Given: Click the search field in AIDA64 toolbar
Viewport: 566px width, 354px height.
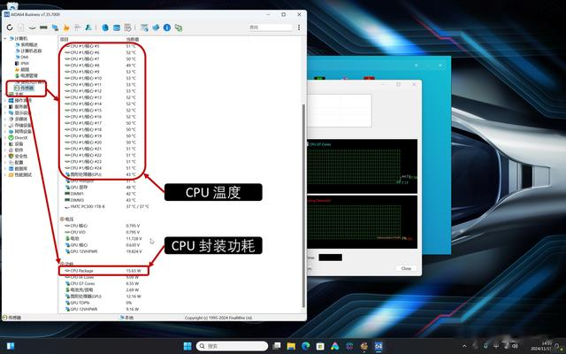Looking at the screenshot, I should click(270, 27).
